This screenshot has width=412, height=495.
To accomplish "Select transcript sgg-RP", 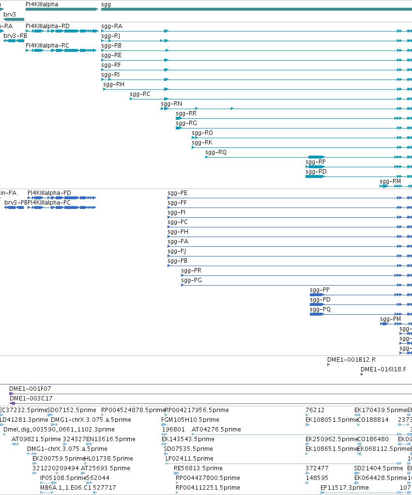I will pyautogui.click(x=359, y=167).
